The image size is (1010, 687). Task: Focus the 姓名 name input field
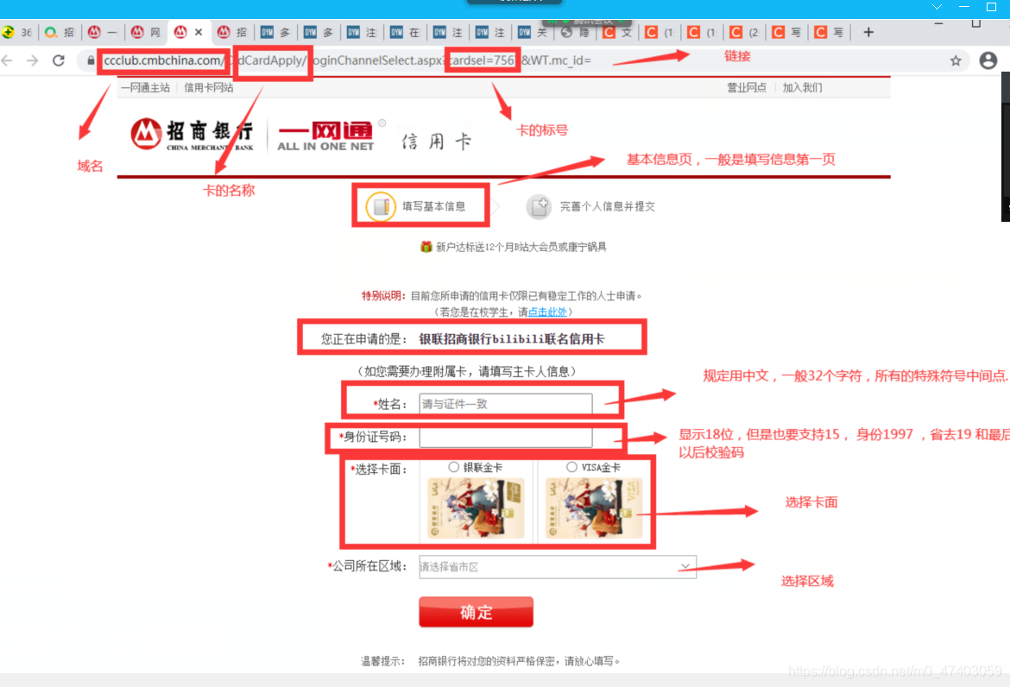[x=506, y=404]
